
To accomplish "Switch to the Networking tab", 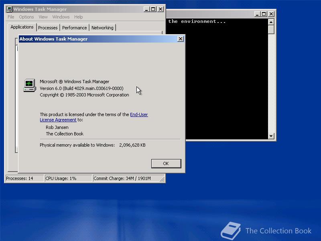I will 102,28.
